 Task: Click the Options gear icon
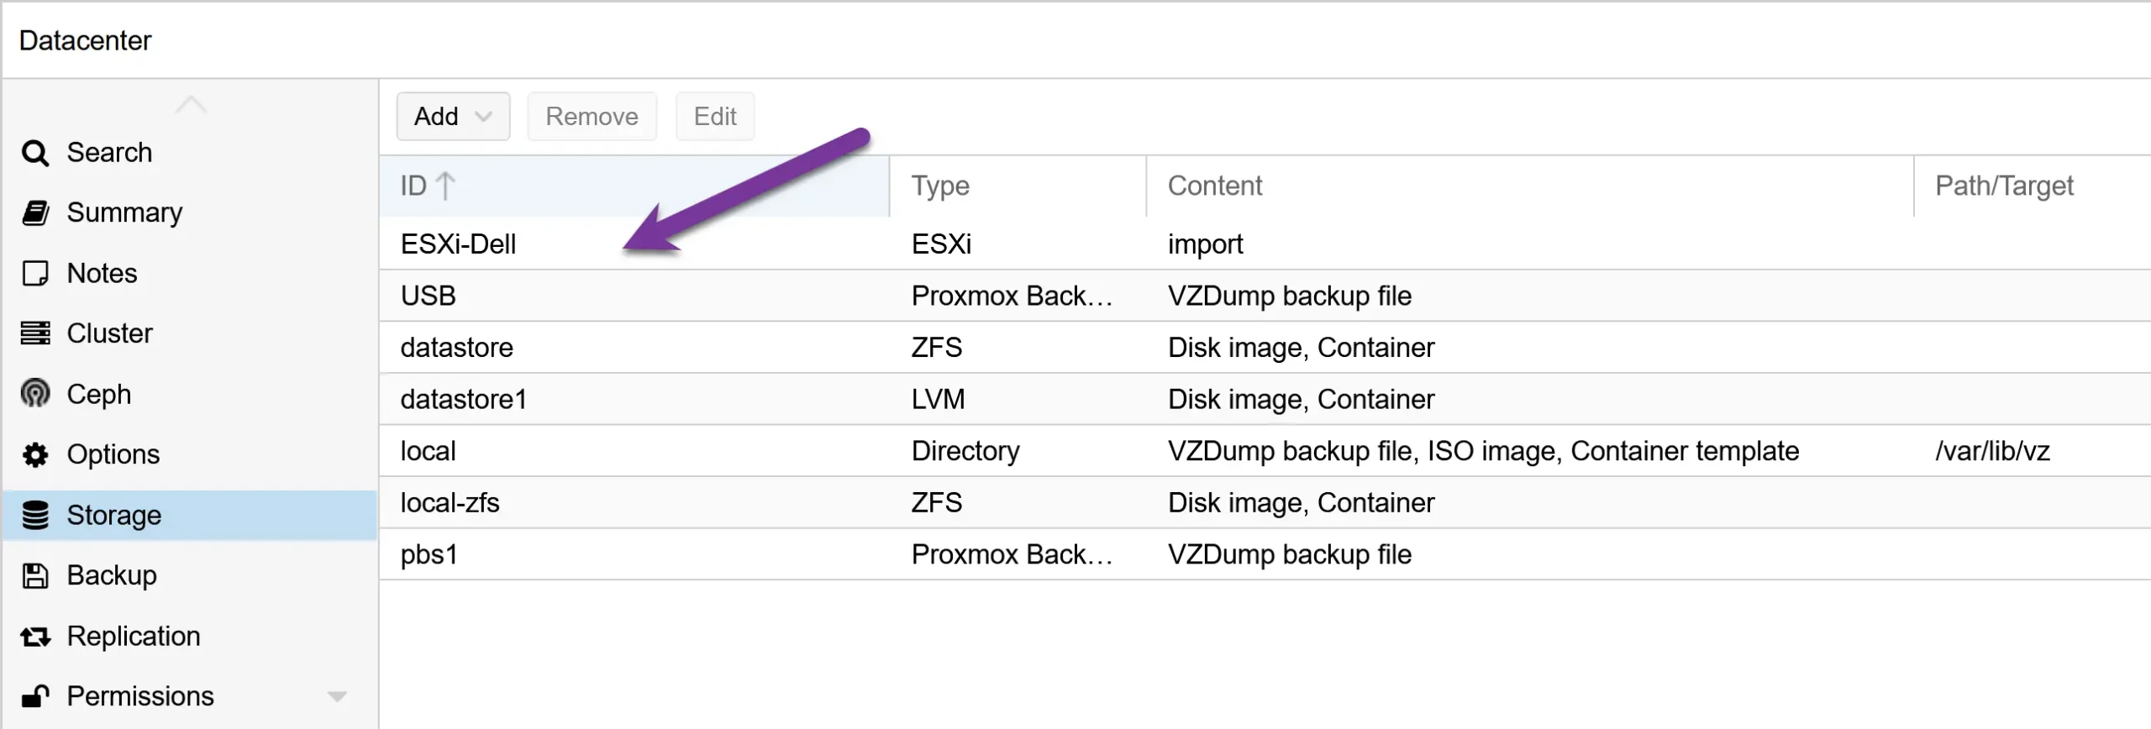pos(34,454)
